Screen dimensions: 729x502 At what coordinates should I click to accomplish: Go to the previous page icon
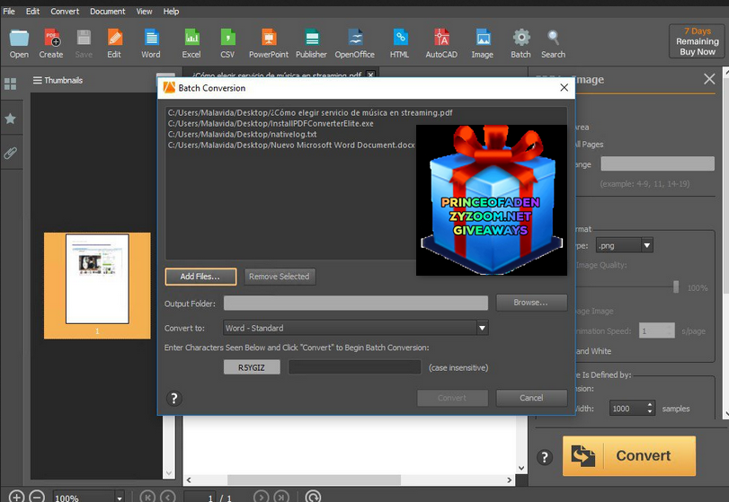168,497
